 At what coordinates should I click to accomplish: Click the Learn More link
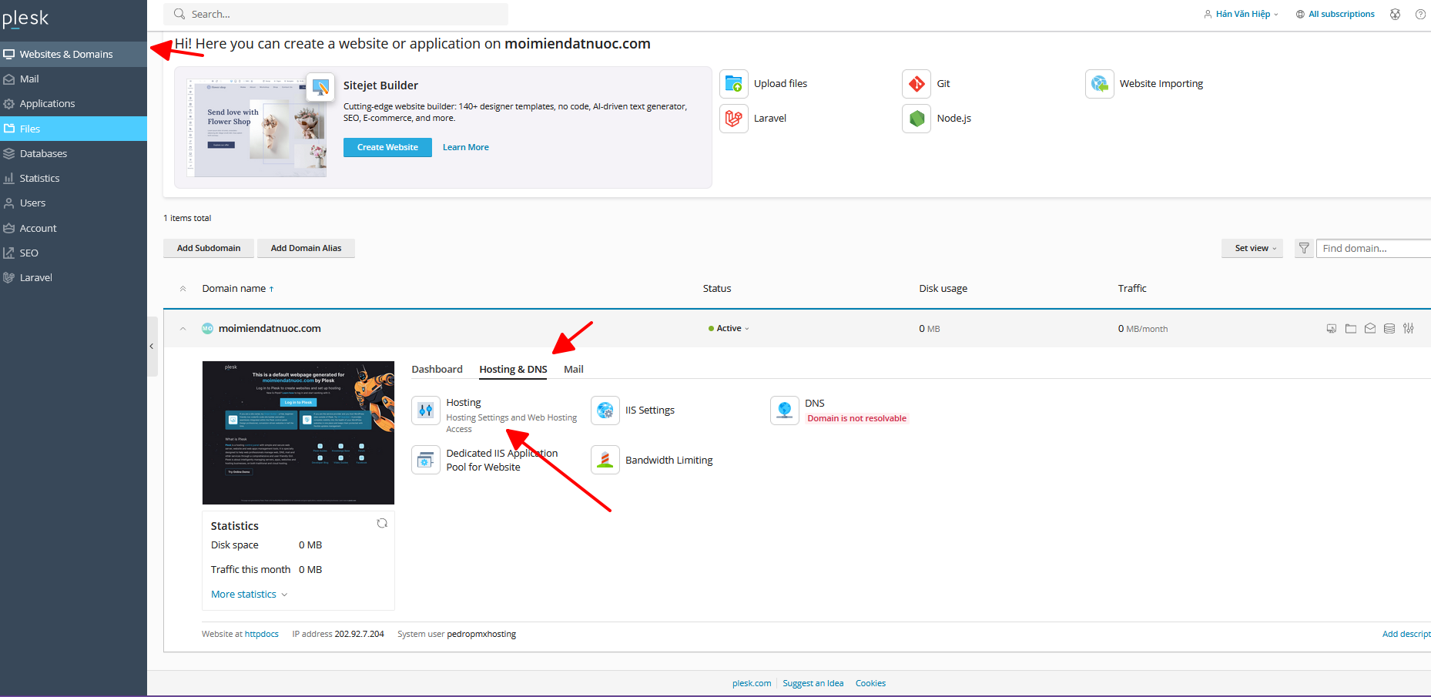[x=465, y=147]
